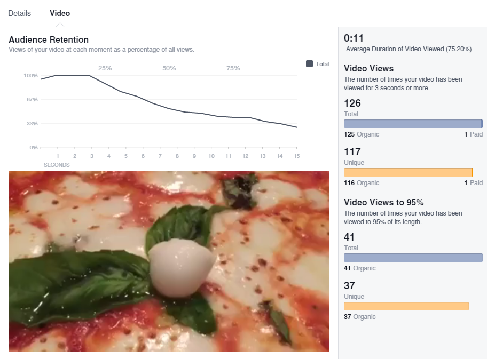Click the 3 seconds label on the axis
Image resolution: width=487 pixels, height=359 pixels.
click(x=92, y=156)
